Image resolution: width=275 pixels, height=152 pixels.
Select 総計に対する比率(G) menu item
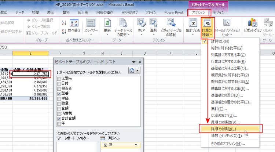pyautogui.click(x=230, y=48)
